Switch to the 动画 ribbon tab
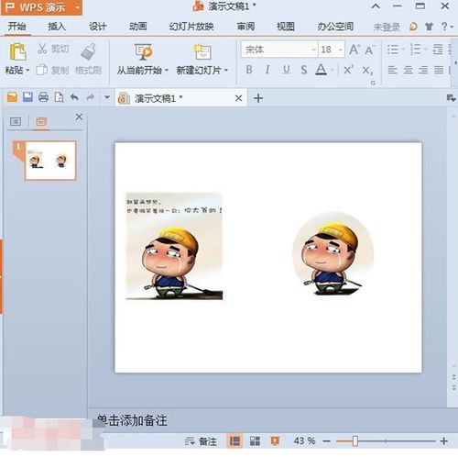The width and height of the screenshot is (458, 457). [x=138, y=27]
